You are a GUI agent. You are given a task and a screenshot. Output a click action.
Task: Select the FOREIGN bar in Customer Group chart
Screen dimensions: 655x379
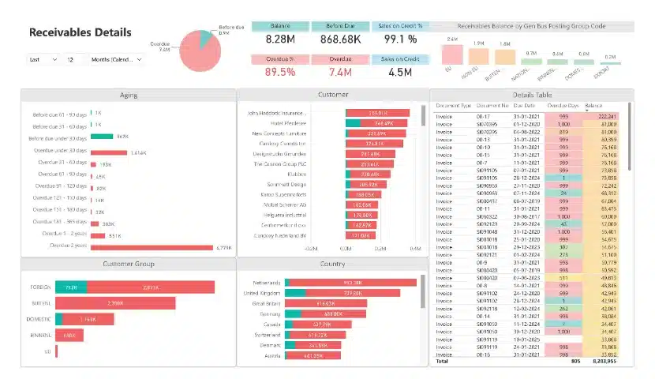tap(150, 287)
